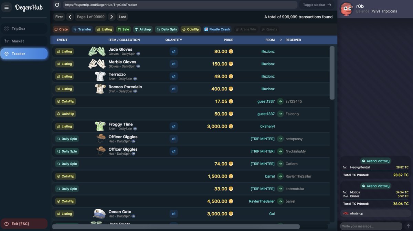Click the arrow icon beside Toggle sidebar

pos(329,5)
